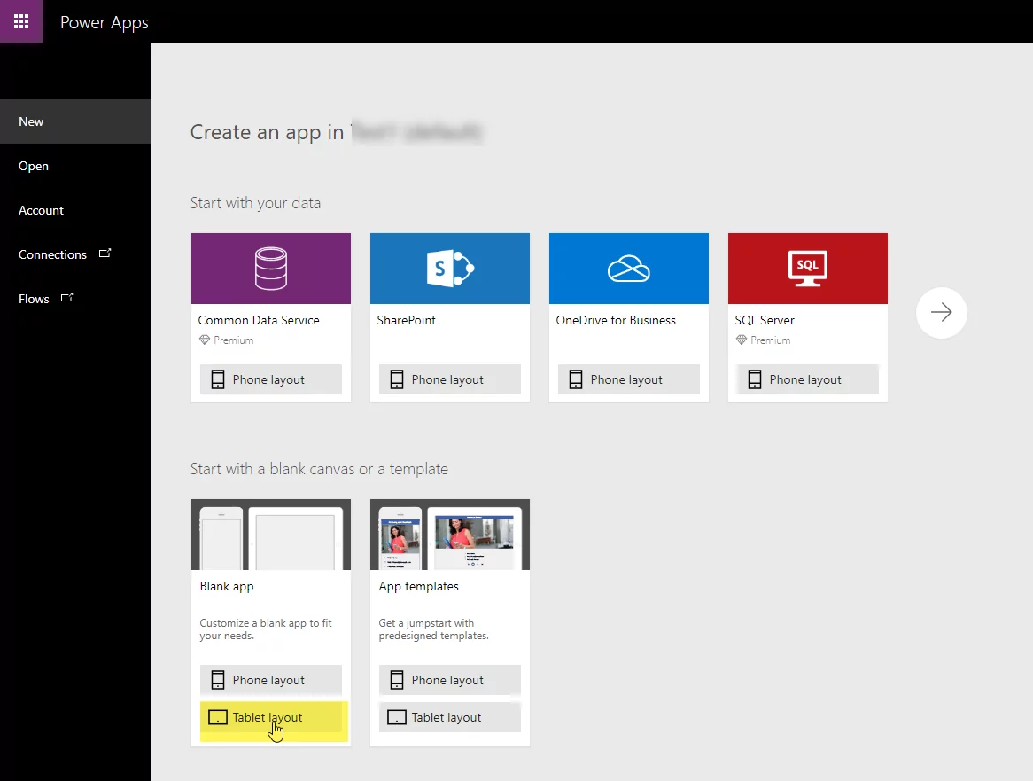1033x781 pixels.
Task: Click 'Start with a blank canvas or a template'
Action: 320,469
